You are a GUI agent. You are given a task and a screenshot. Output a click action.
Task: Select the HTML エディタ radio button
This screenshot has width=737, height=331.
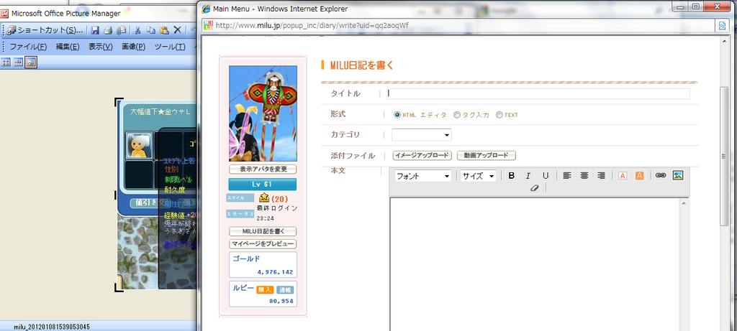[x=397, y=115]
